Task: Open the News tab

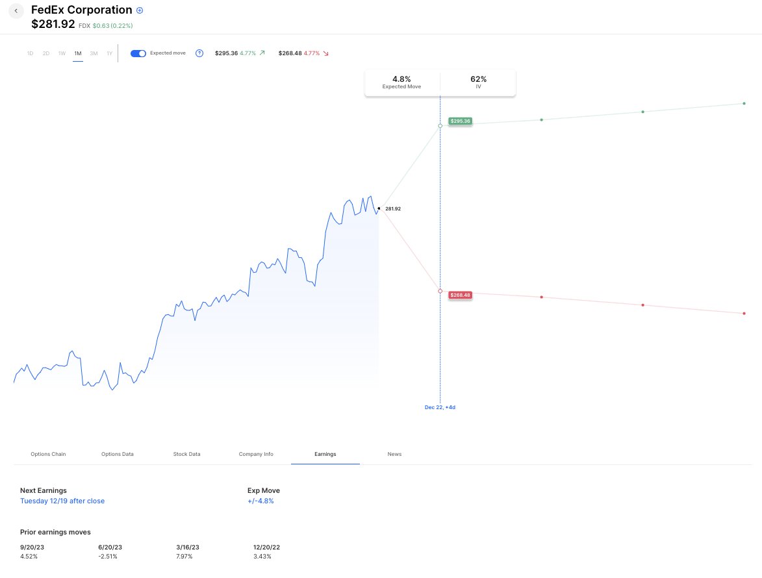Action: pyautogui.click(x=394, y=454)
